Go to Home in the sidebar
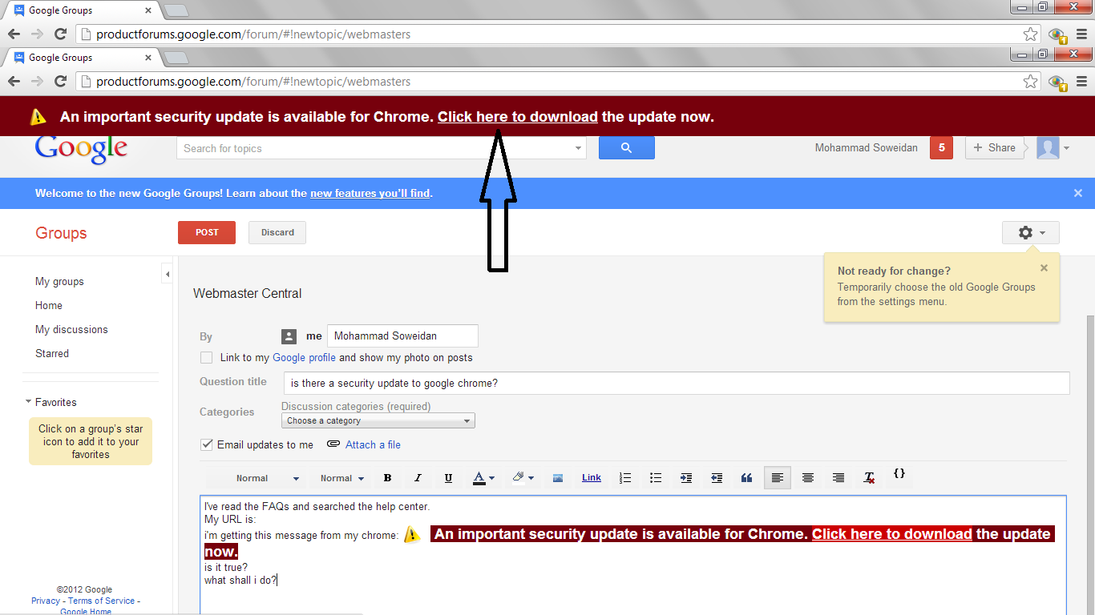The image size is (1095, 615). pos(49,306)
